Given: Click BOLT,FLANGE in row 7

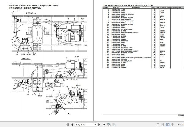Looking at the screenshot, I should click(126, 19).
